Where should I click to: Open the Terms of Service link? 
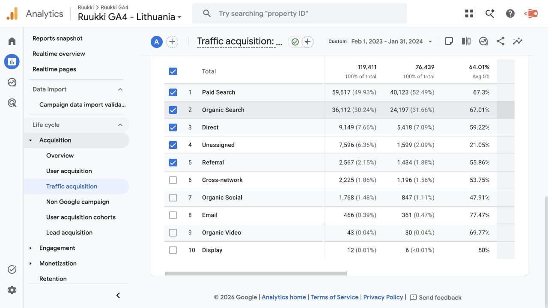(x=334, y=297)
